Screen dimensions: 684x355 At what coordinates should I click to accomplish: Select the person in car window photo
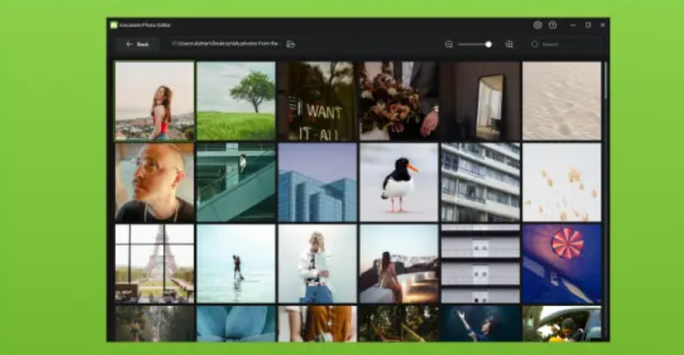click(561, 324)
